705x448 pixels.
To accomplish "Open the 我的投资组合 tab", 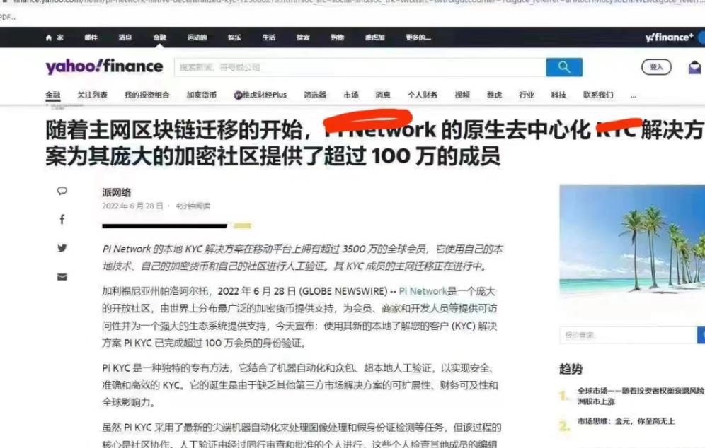I will [147, 95].
